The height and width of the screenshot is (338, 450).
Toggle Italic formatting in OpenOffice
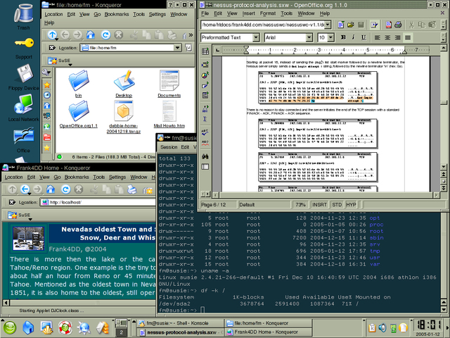click(x=353, y=37)
